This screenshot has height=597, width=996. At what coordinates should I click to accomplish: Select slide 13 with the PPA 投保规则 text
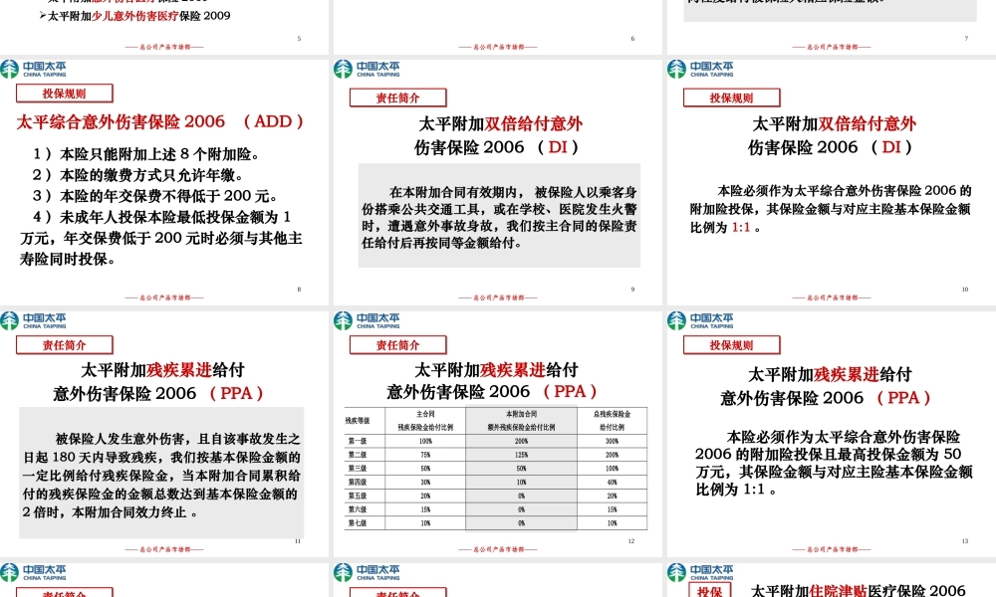pos(832,433)
